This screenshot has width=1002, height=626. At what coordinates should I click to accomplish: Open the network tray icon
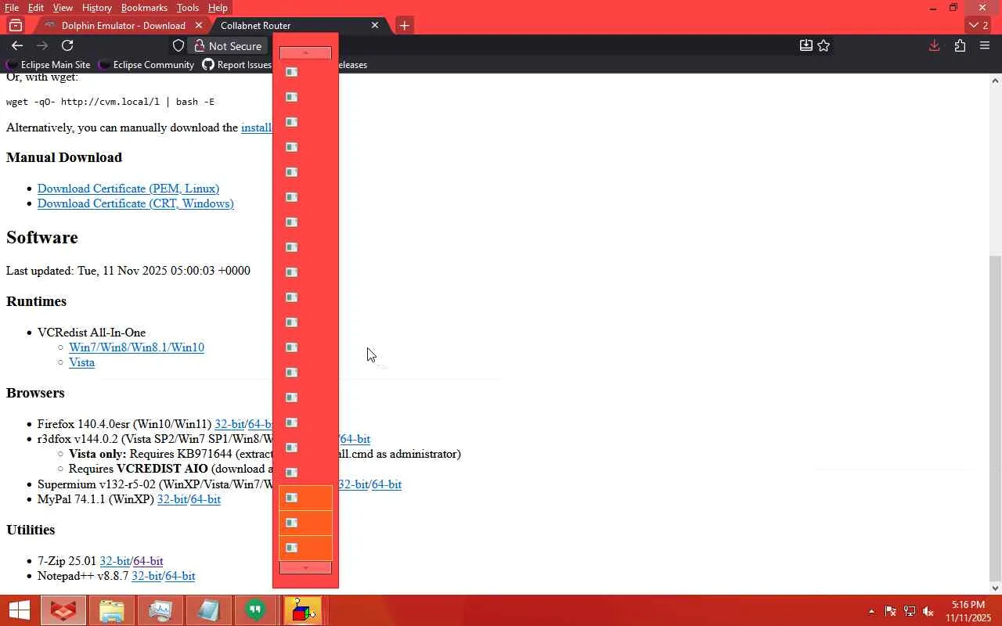910,611
